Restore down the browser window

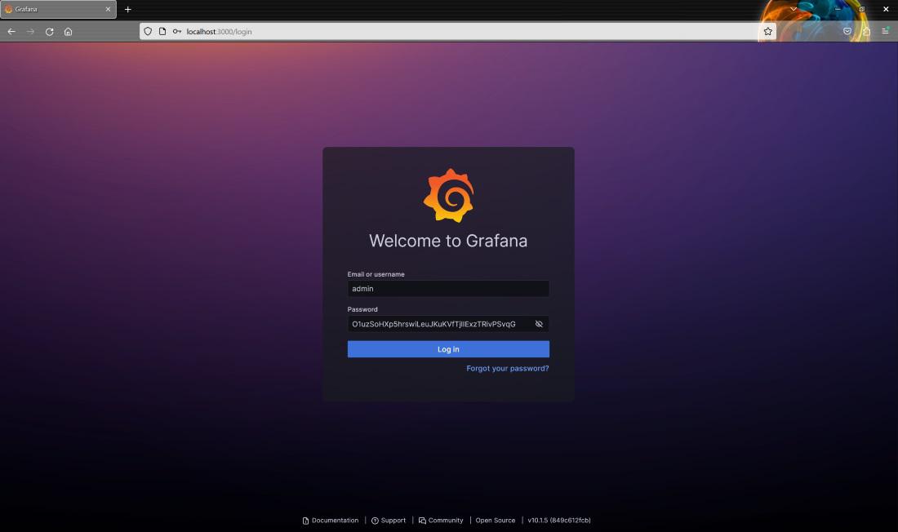click(861, 9)
